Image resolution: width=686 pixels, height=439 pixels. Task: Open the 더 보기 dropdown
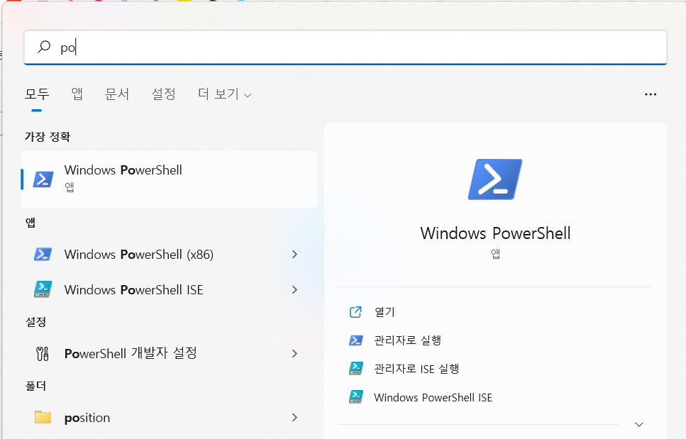[x=224, y=94]
